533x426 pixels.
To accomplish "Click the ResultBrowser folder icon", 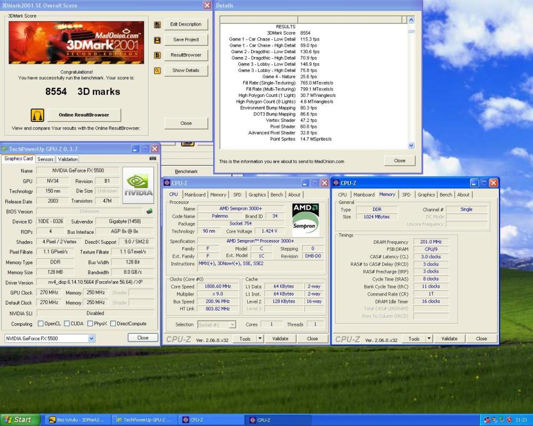I will click(156, 55).
